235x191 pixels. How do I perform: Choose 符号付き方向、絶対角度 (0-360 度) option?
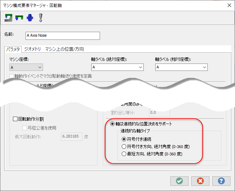124,147
